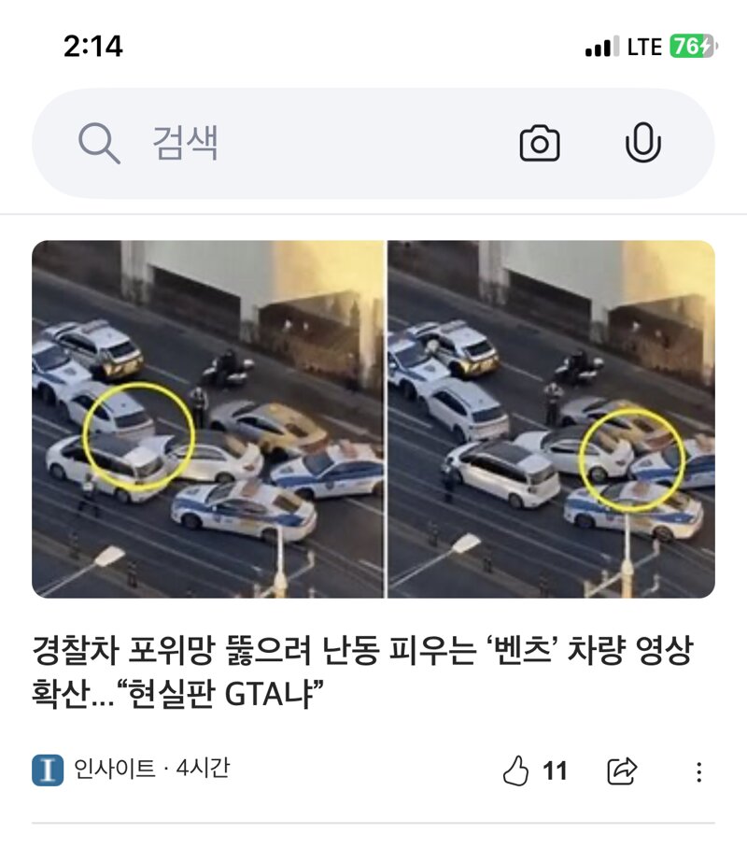Open left news image with police cars
The image size is (747, 848).
[x=207, y=419]
